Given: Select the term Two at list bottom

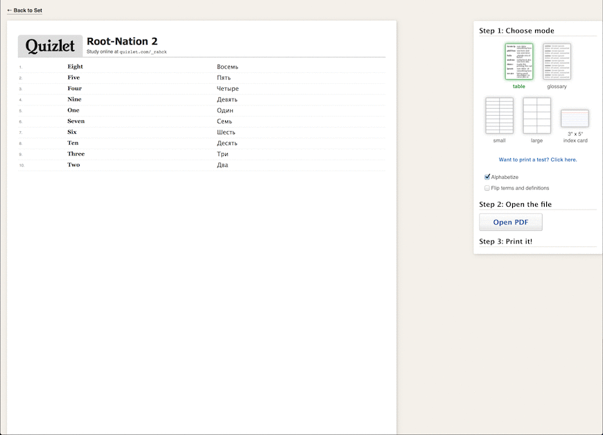Looking at the screenshot, I should click(x=73, y=164).
